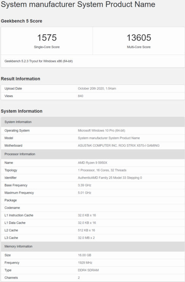Click the Result Information heading
Viewport: 185px width, 282px height.
tap(21, 79)
